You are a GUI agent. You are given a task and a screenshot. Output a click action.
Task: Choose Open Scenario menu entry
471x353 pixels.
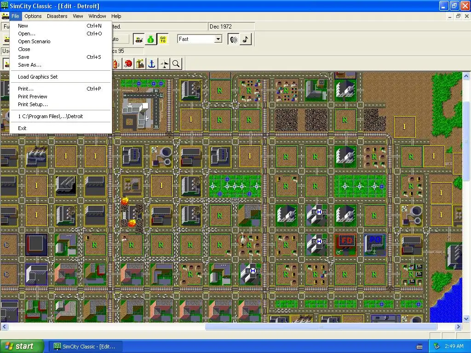[61, 41]
